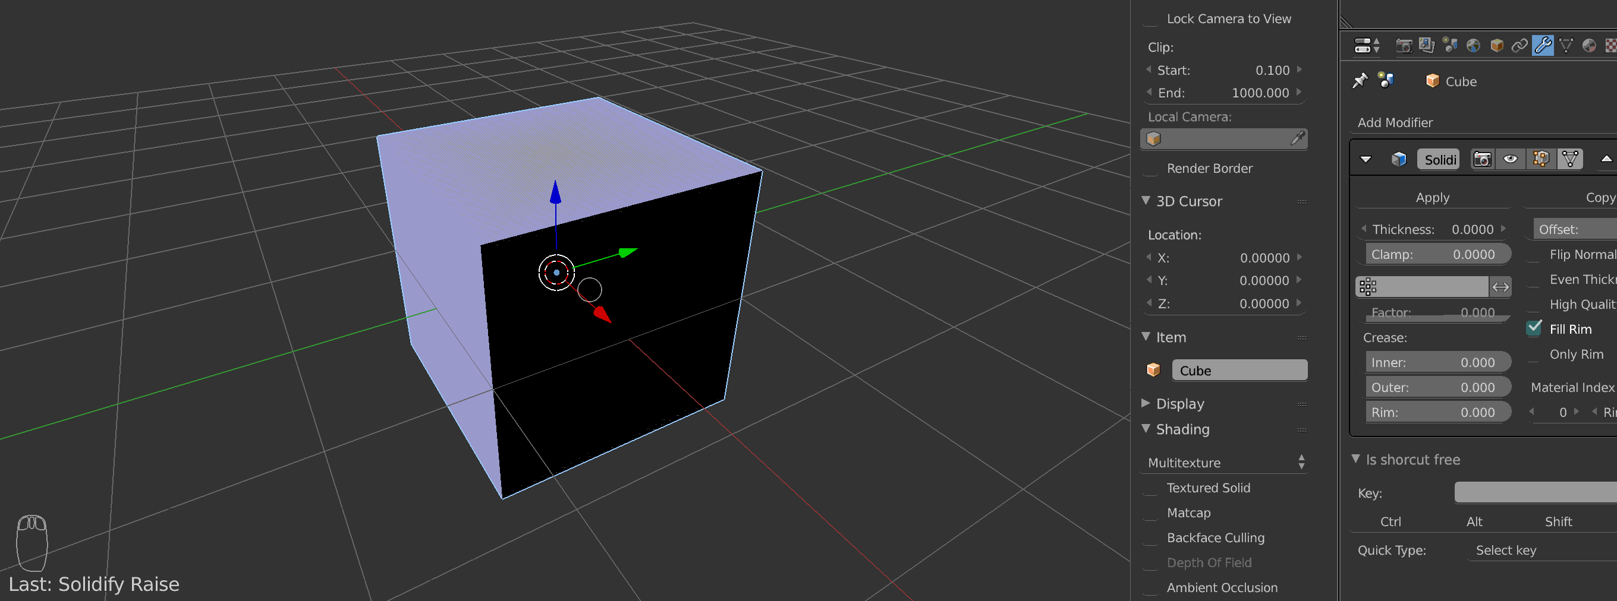Open the Multitexture shading dropdown
1617x601 pixels.
click(x=1223, y=463)
